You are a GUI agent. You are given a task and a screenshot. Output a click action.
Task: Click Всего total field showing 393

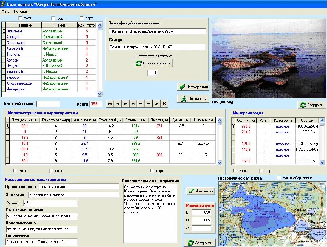(x=96, y=104)
